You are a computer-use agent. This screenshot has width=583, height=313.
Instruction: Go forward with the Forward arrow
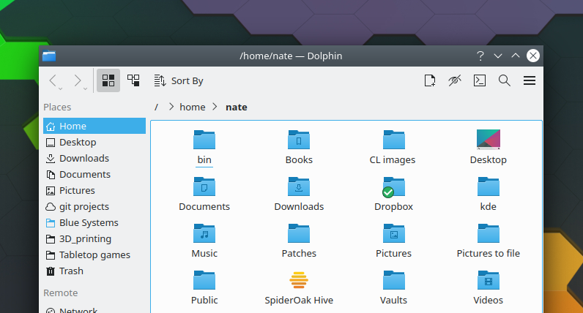coord(78,80)
